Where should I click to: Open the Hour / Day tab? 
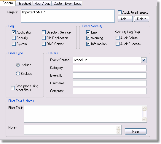(x=42, y=4)
